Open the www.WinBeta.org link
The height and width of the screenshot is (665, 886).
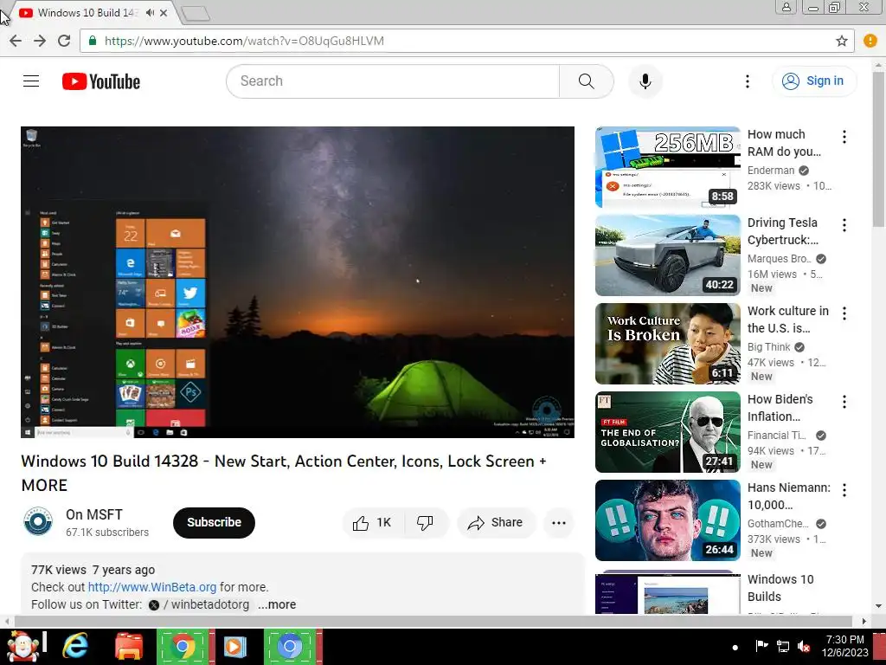(152, 587)
